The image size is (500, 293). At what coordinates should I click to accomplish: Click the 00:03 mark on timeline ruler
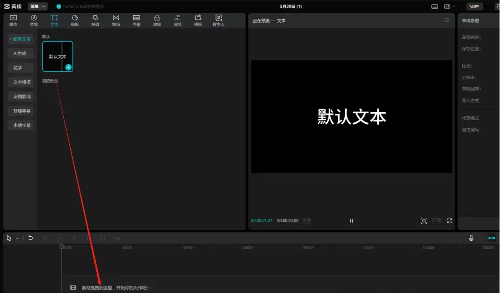coord(248,247)
